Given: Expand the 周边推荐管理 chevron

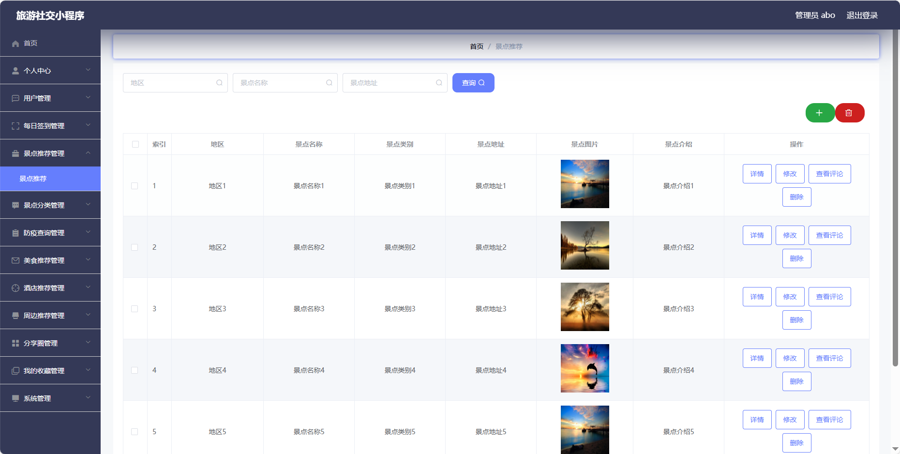Looking at the screenshot, I should (x=88, y=315).
